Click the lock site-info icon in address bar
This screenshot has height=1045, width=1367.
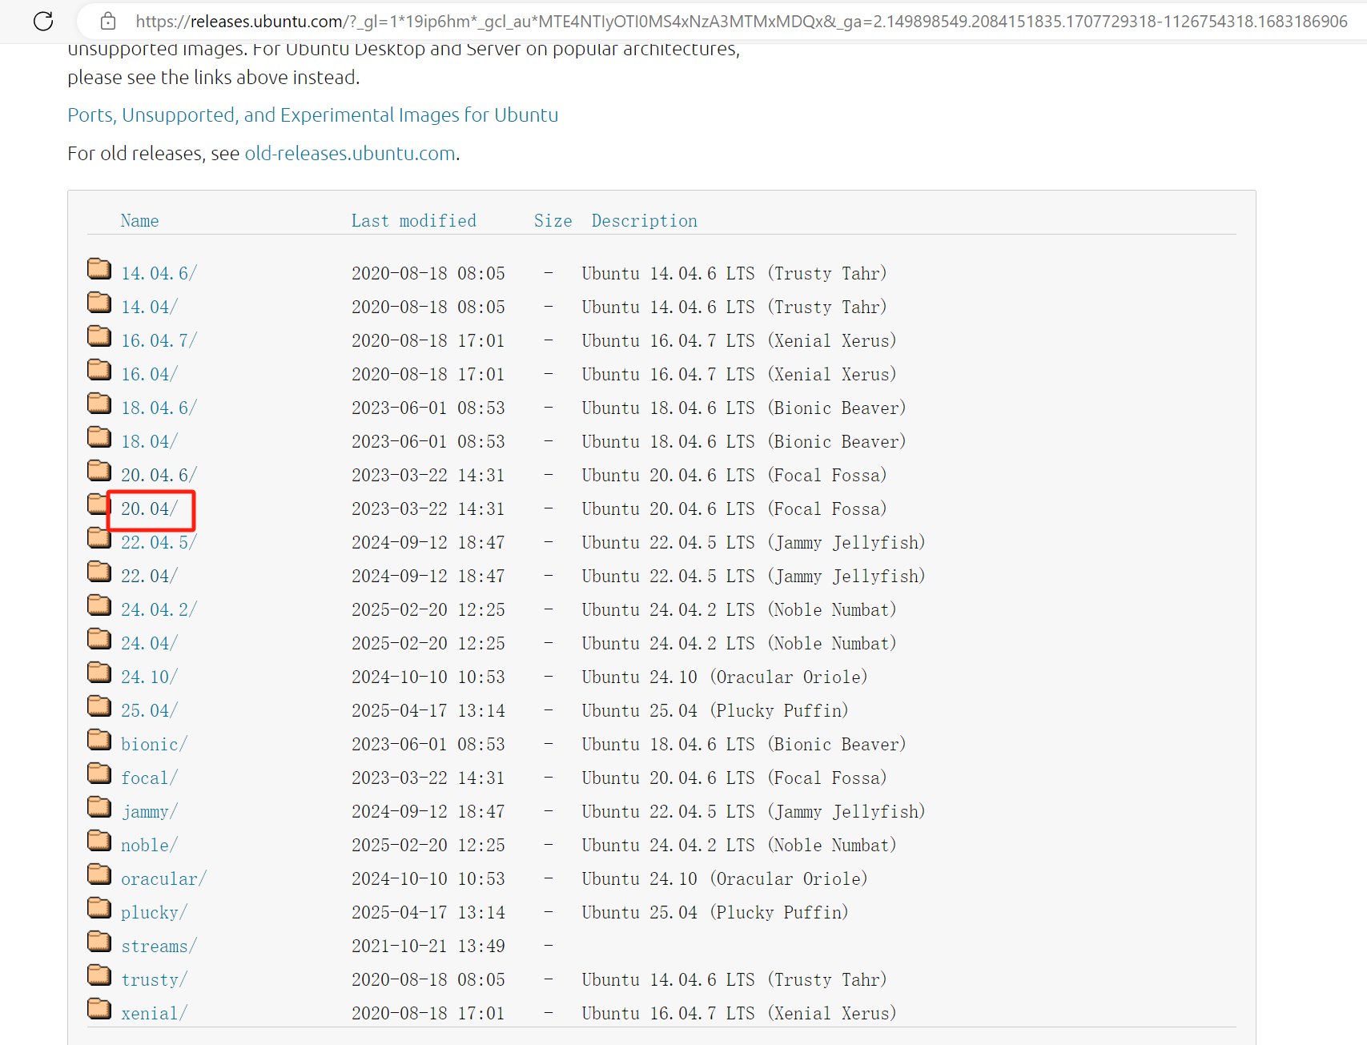108,22
